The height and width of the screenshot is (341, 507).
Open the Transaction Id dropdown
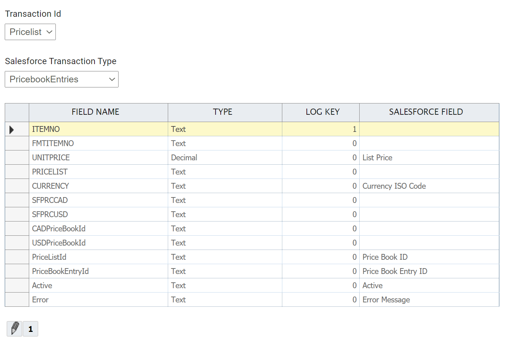point(30,32)
